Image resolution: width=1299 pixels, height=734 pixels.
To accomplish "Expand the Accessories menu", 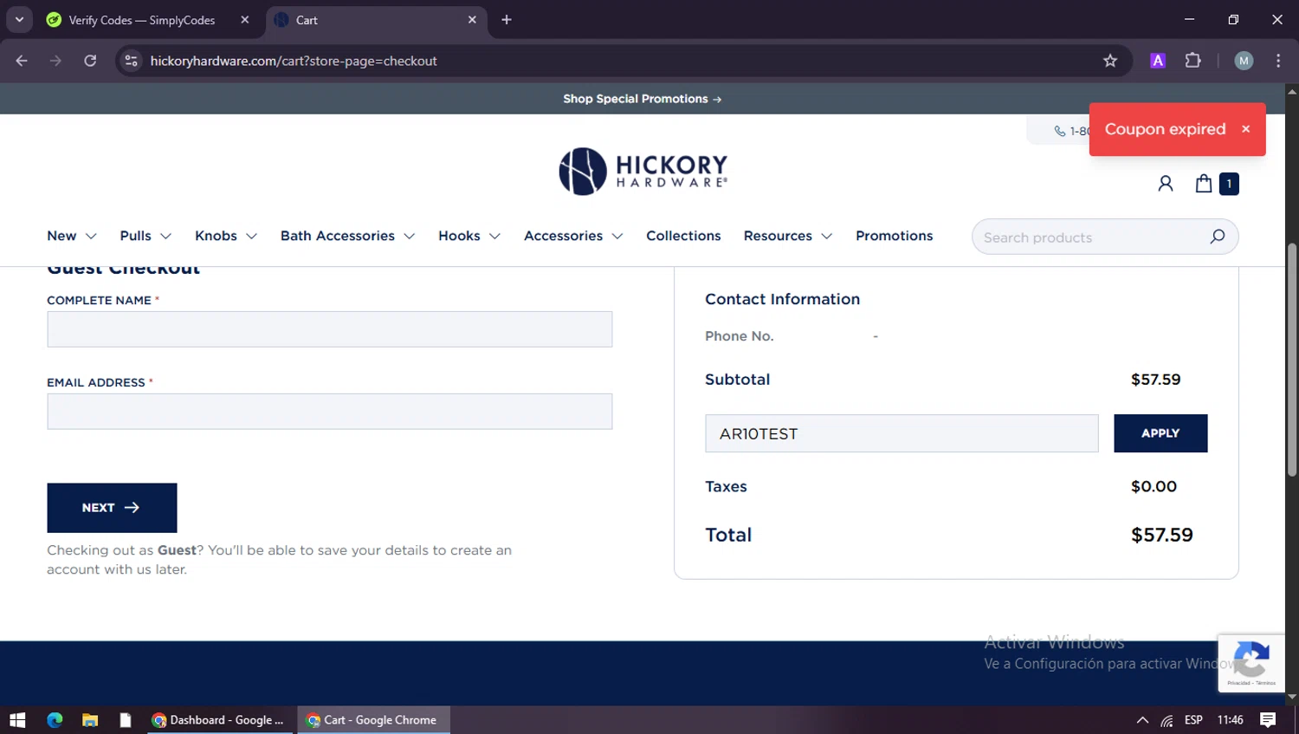I will coord(573,236).
